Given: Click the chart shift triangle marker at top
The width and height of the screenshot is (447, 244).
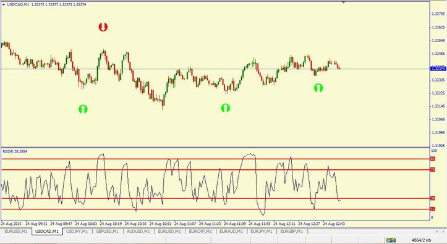Looking at the screenshot, I should click(343, 2).
